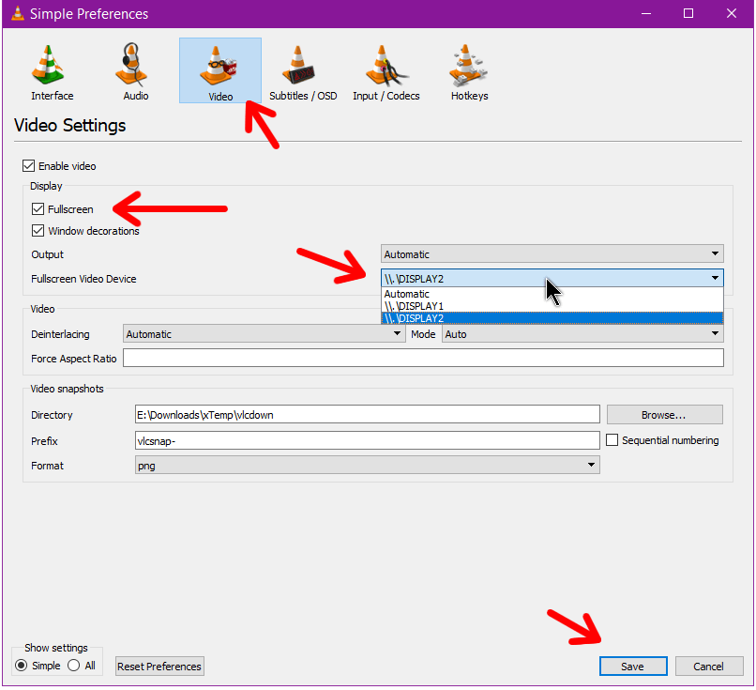
Task: Focus the snapshot Directory field
Action: pos(368,415)
